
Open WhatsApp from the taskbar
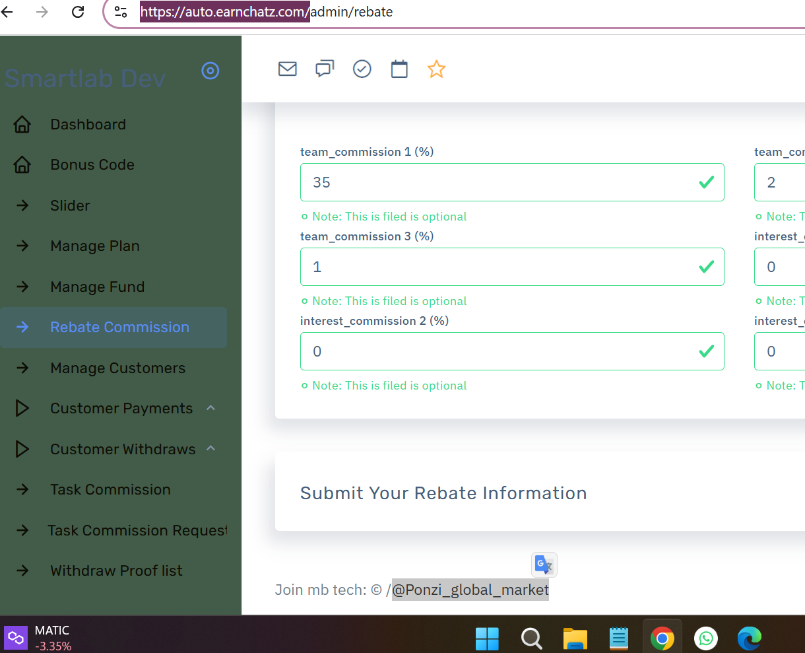706,638
